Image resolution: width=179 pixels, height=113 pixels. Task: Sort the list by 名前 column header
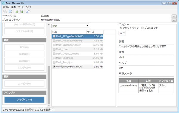69,32
